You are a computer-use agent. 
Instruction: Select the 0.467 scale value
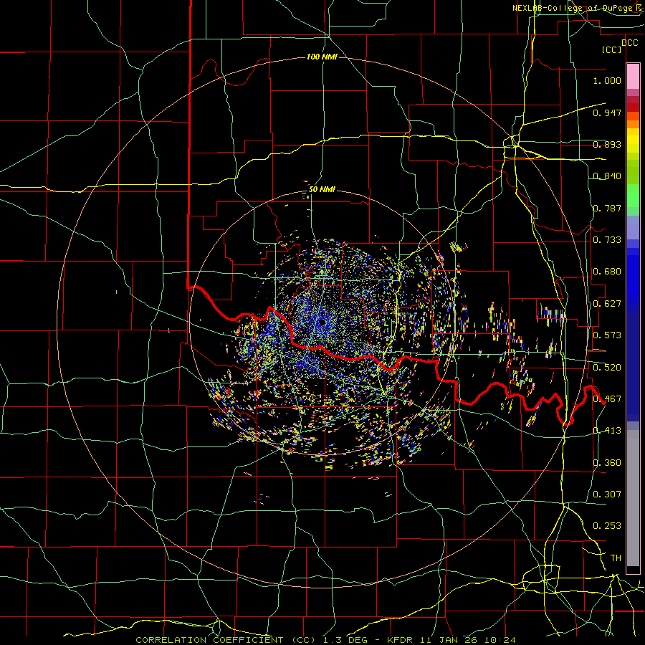[x=607, y=399]
